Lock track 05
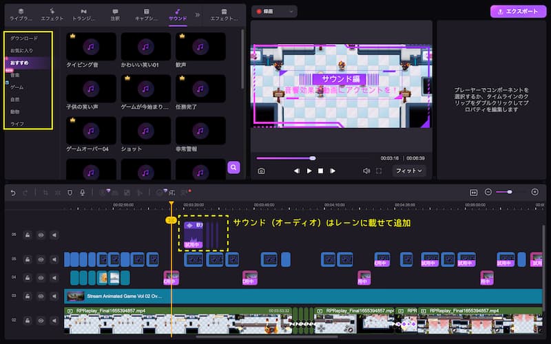 click(28, 259)
